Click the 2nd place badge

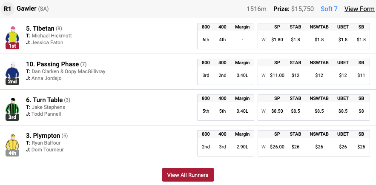point(12,82)
